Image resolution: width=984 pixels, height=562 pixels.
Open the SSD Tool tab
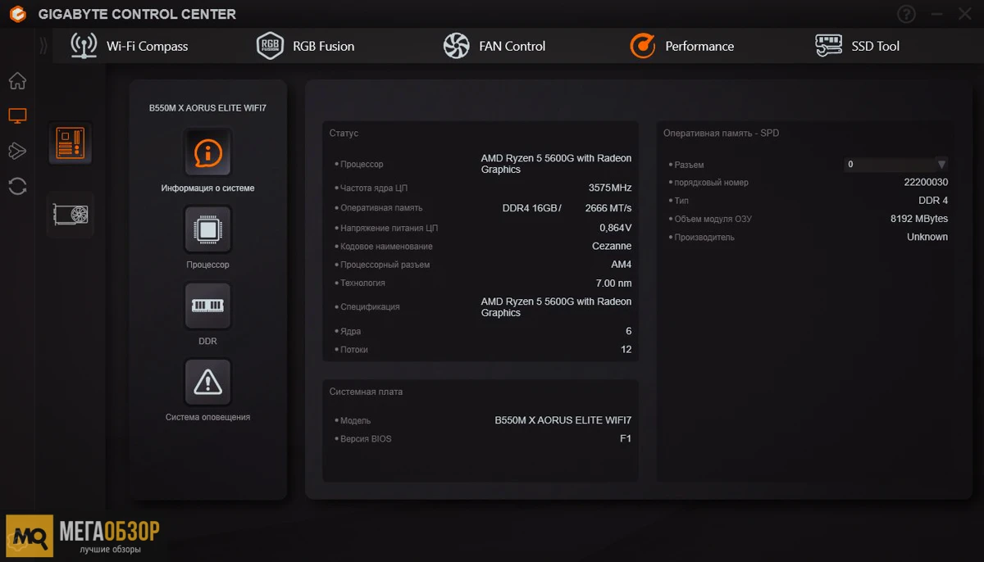tap(858, 46)
